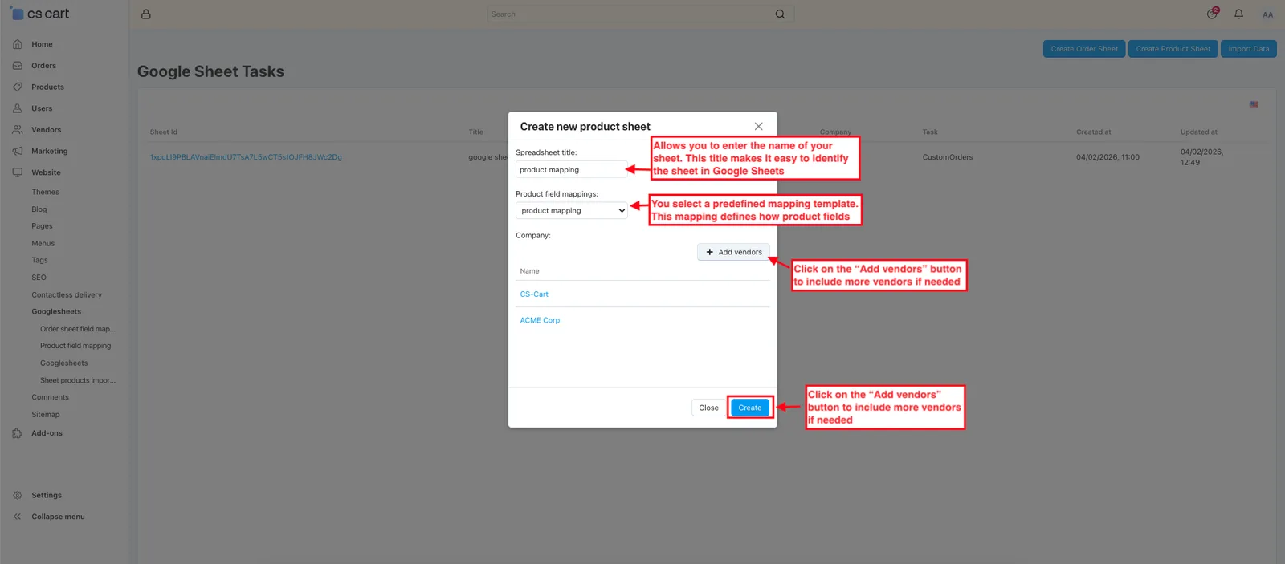Viewport: 1285px width, 564px height.
Task: Click the Settings gear icon
Action: (18, 496)
